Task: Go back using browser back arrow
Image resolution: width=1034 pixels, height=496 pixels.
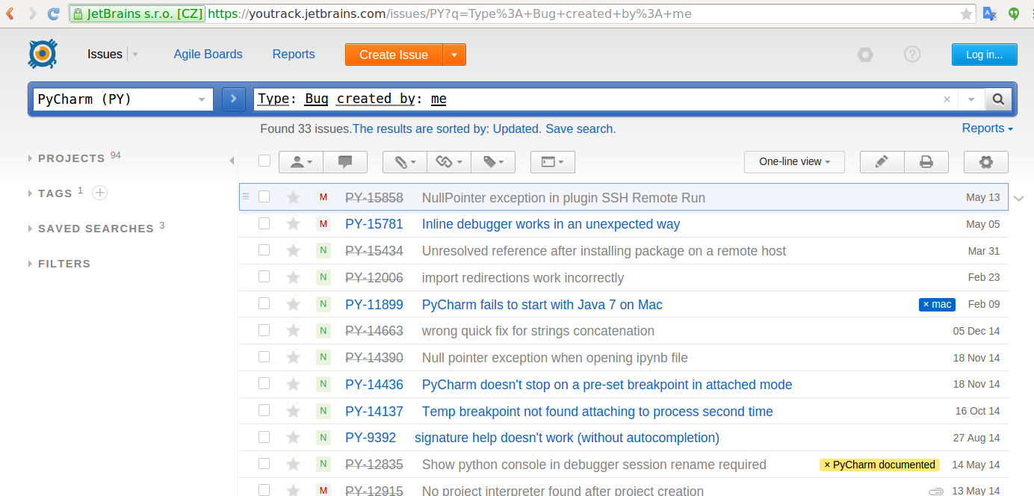Action: click(x=10, y=13)
